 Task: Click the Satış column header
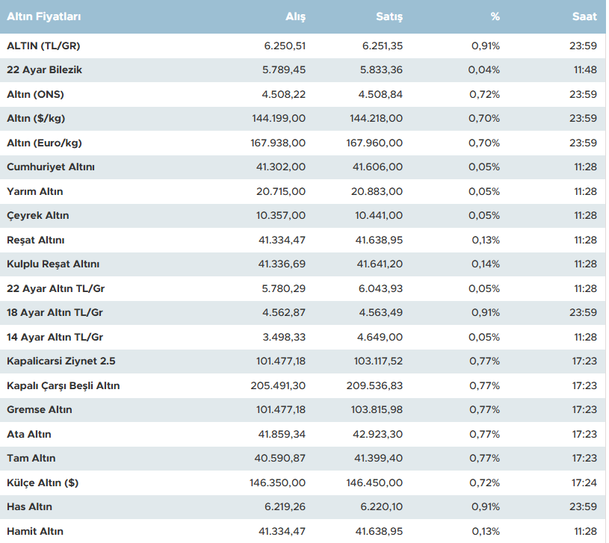(x=389, y=16)
